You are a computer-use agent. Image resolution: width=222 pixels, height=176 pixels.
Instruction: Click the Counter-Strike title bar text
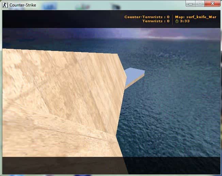(23, 5)
